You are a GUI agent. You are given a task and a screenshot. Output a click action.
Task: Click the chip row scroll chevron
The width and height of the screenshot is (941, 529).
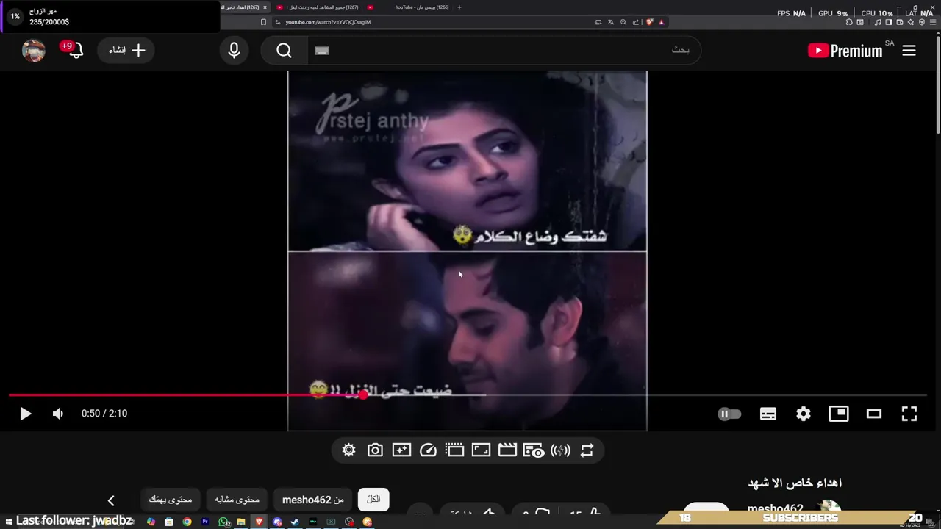coord(111,500)
